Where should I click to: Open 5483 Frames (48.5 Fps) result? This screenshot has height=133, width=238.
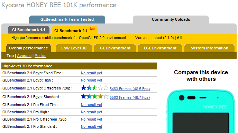click(130, 89)
